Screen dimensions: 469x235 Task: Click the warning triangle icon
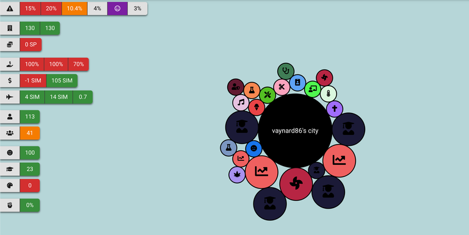pos(10,9)
